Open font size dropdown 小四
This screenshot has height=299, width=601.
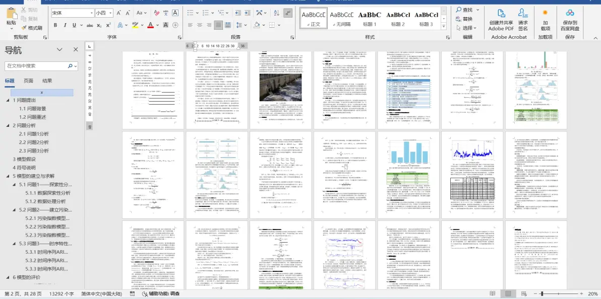pos(104,13)
